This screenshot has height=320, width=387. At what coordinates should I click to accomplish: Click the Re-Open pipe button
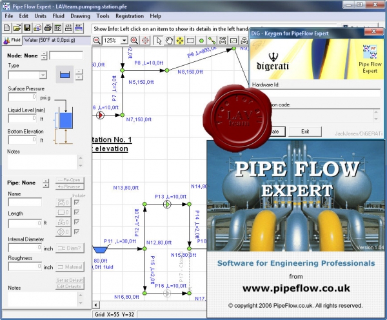[x=70, y=180]
